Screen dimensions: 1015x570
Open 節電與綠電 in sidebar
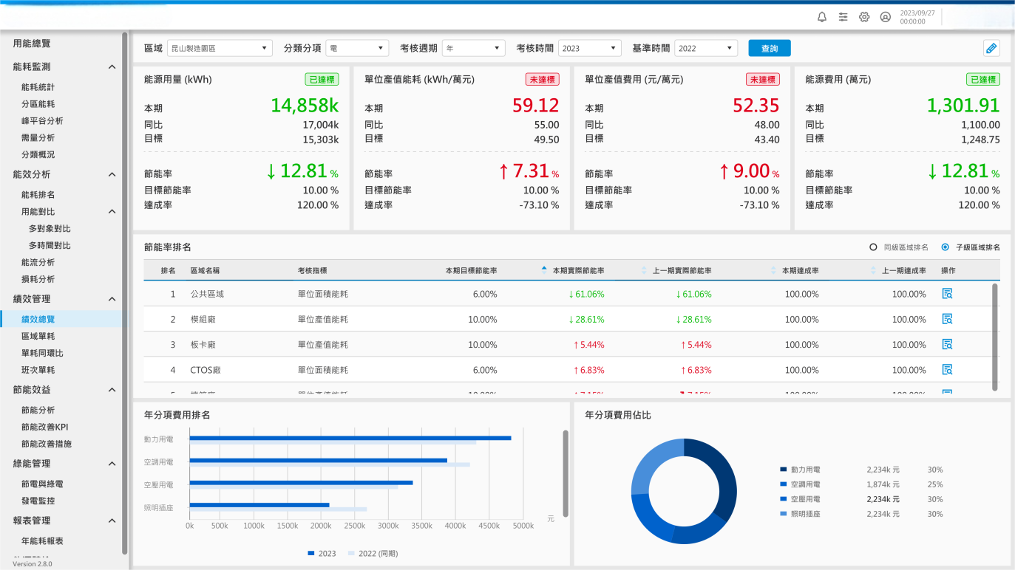pos(42,484)
